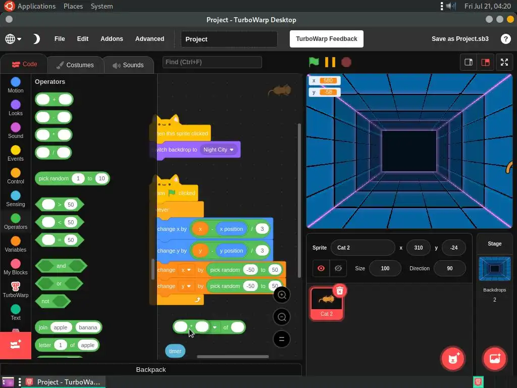Click the project title field
The height and width of the screenshot is (388, 517).
click(x=229, y=39)
